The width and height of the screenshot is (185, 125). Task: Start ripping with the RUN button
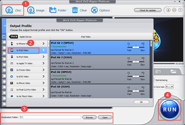(x=170, y=110)
